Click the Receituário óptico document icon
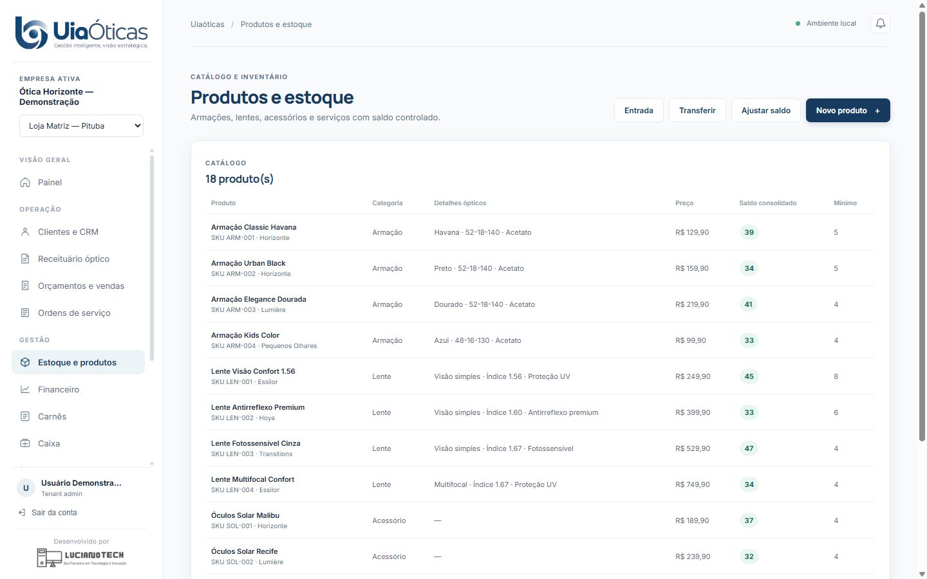The image size is (927, 579). coord(25,259)
